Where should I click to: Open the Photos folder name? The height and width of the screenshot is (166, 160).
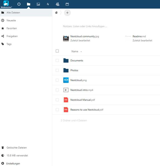[74, 70]
